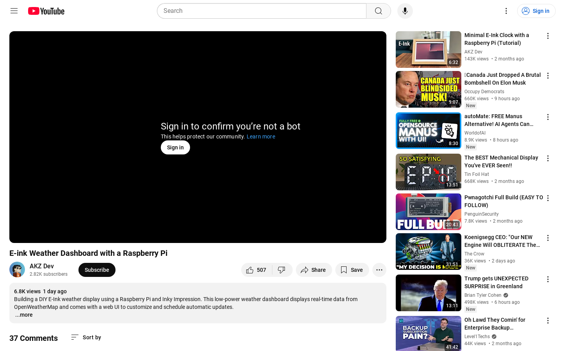Screen dimensions: 562x351
Task: Click the 37 Comments heading
Action: pos(34,338)
